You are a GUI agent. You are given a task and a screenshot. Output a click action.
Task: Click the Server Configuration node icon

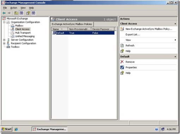click(8, 40)
